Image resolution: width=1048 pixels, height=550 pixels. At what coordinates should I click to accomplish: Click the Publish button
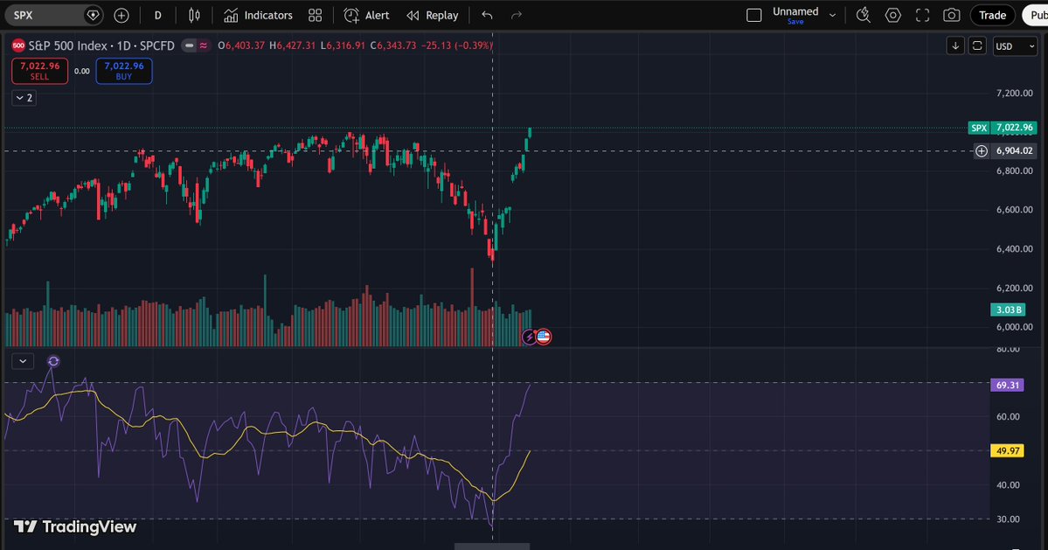tap(1035, 15)
